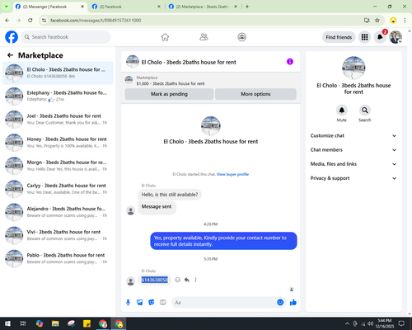The height and width of the screenshot is (330, 412).
Task: Click the browser address bar URL
Action: tap(96, 21)
